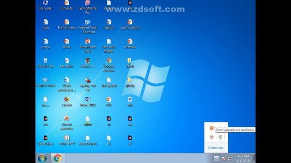This screenshot has height=163, width=291.
Task: Select the hartron document icon
Action: point(109,22)
